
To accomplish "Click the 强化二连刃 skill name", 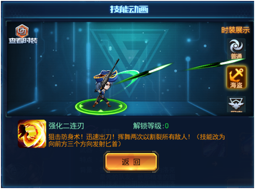I will point(66,126).
